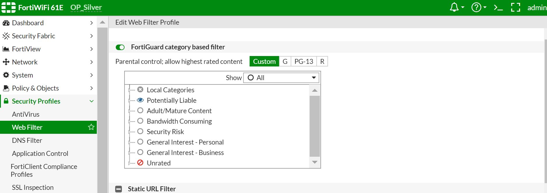The image size is (547, 193).
Task: Click the FortiView chart icon
Action: coord(6,49)
